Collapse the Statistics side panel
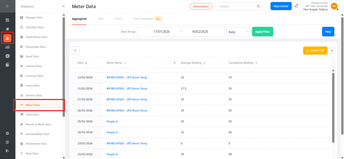 pyautogui.click(x=63, y=6)
